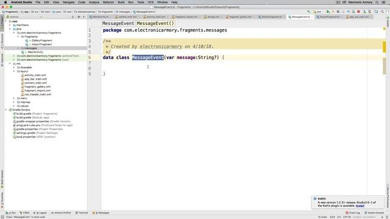
Task: Select the messages package in tree
Action: pos(30,48)
